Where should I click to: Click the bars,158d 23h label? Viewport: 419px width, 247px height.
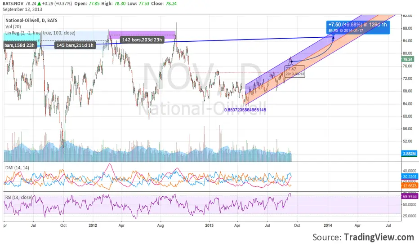19,45
